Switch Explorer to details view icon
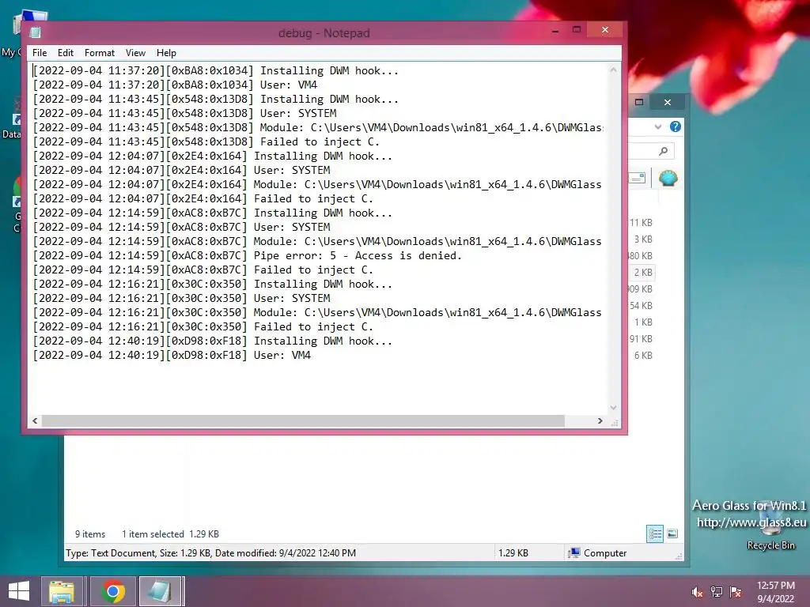The height and width of the screenshot is (607, 810). (x=655, y=533)
